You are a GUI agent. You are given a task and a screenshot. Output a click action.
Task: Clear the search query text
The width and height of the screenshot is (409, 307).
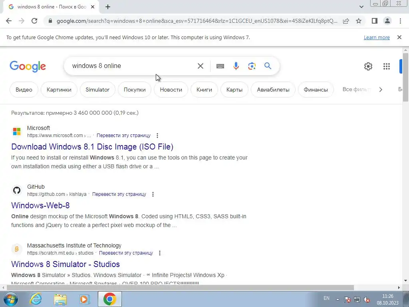tap(201, 66)
